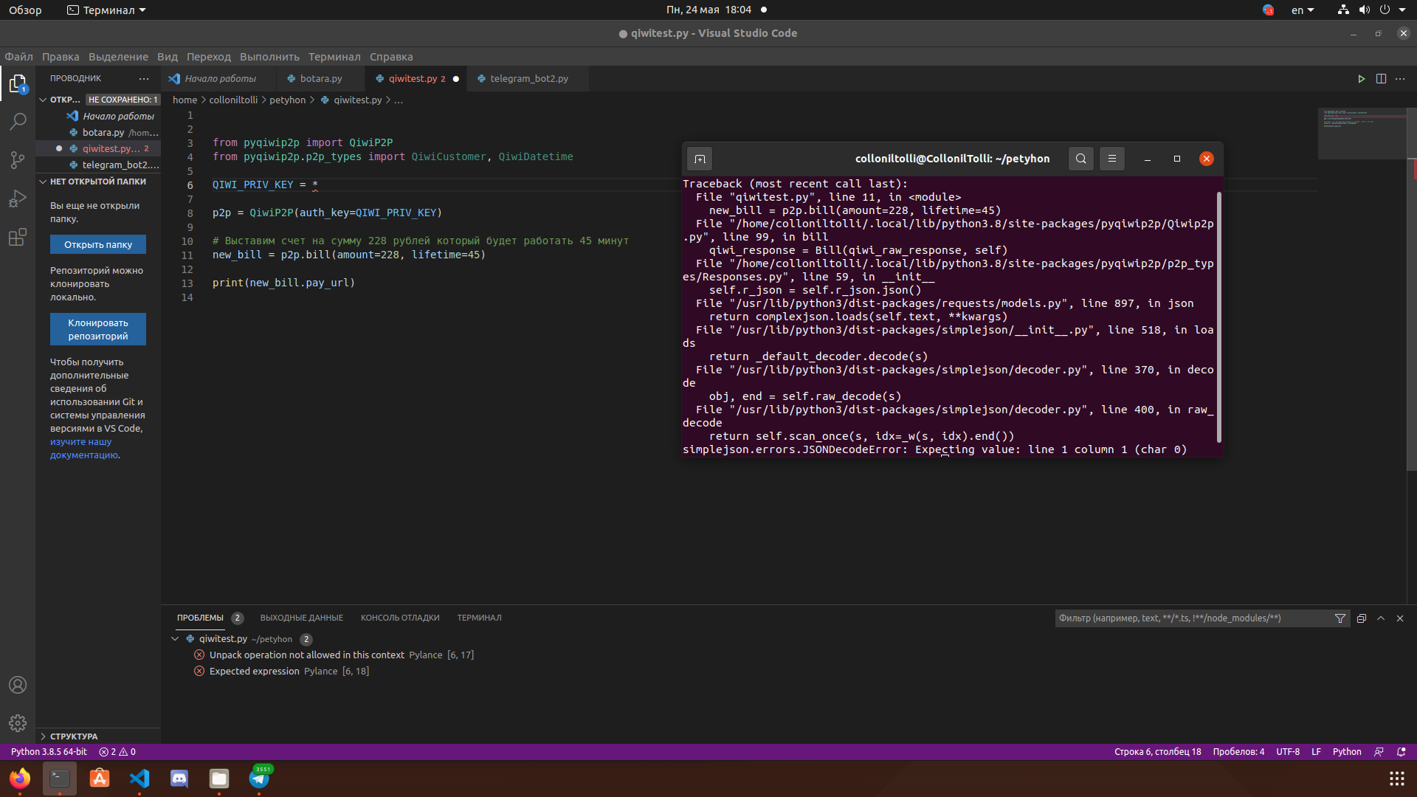Click the Problems filter input field
Screen dimensions: 1417x797
coord(1192,618)
